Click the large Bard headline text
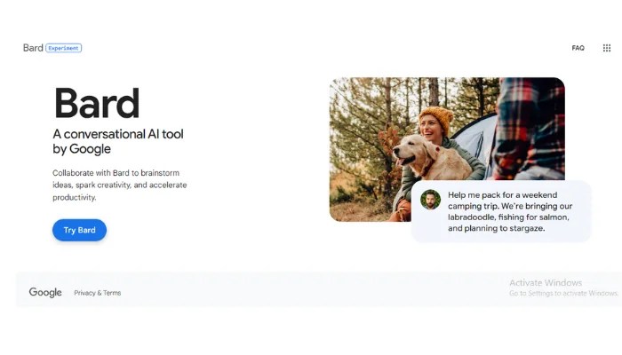Viewport: 622px width, 355px height. [96, 103]
